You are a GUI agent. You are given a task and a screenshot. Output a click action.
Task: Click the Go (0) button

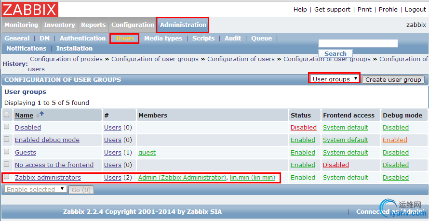pos(81,190)
